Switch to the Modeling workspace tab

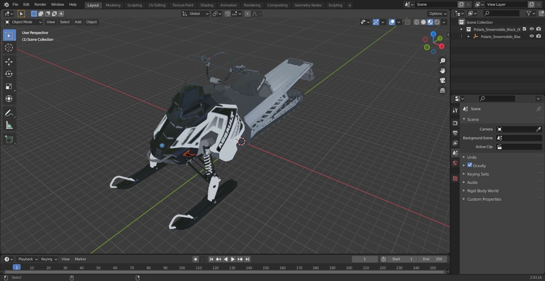click(x=113, y=5)
